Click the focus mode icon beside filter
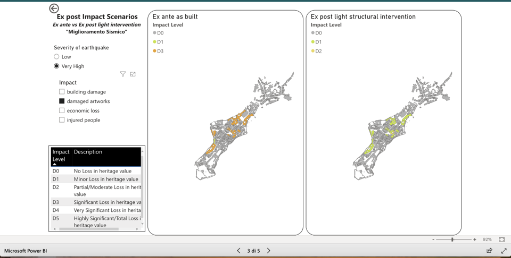The width and height of the screenshot is (511, 258). pos(133,74)
